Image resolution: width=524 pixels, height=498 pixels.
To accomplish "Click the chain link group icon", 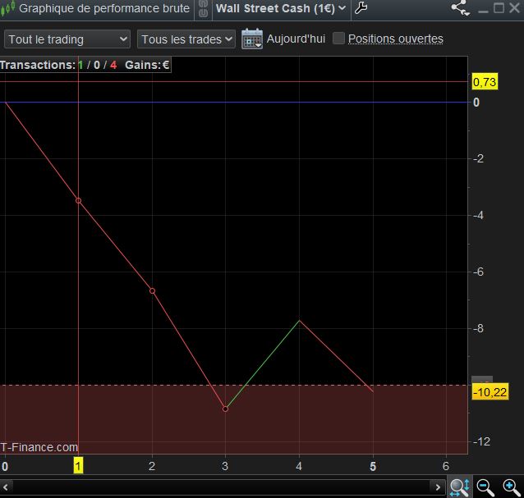I will click(x=203, y=8).
